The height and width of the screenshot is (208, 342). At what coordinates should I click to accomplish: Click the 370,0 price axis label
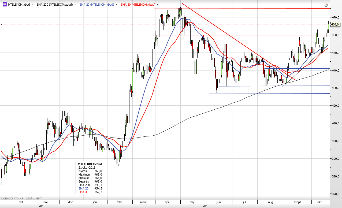[x=336, y=194]
